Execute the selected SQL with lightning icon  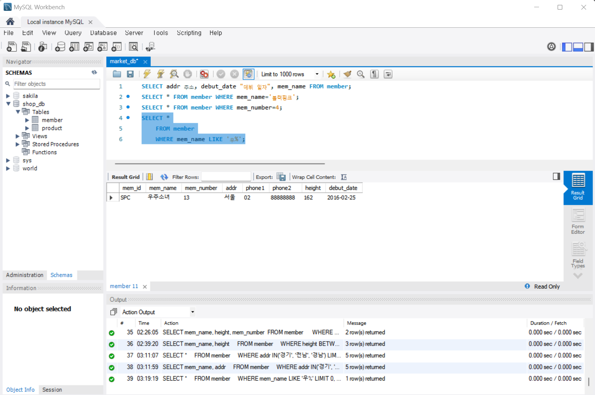pyautogui.click(x=147, y=74)
